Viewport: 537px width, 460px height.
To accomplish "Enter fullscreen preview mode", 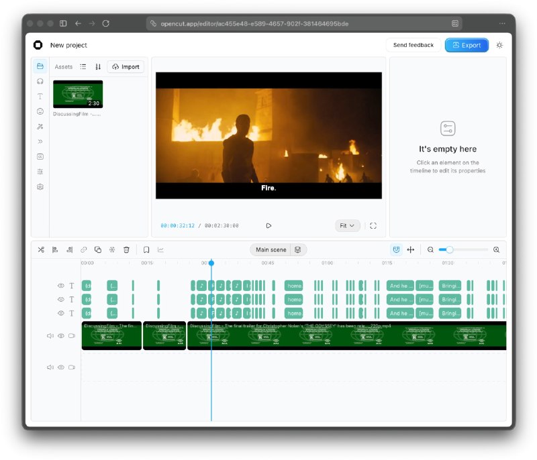I will pos(373,225).
